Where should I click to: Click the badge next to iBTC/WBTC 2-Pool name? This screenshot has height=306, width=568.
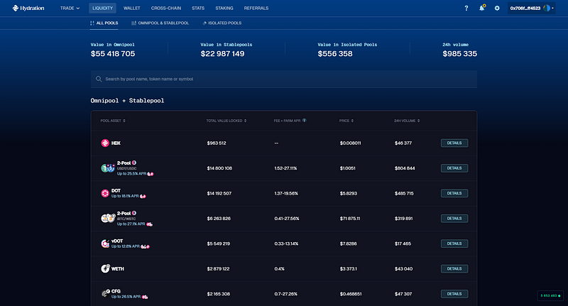[134, 213]
